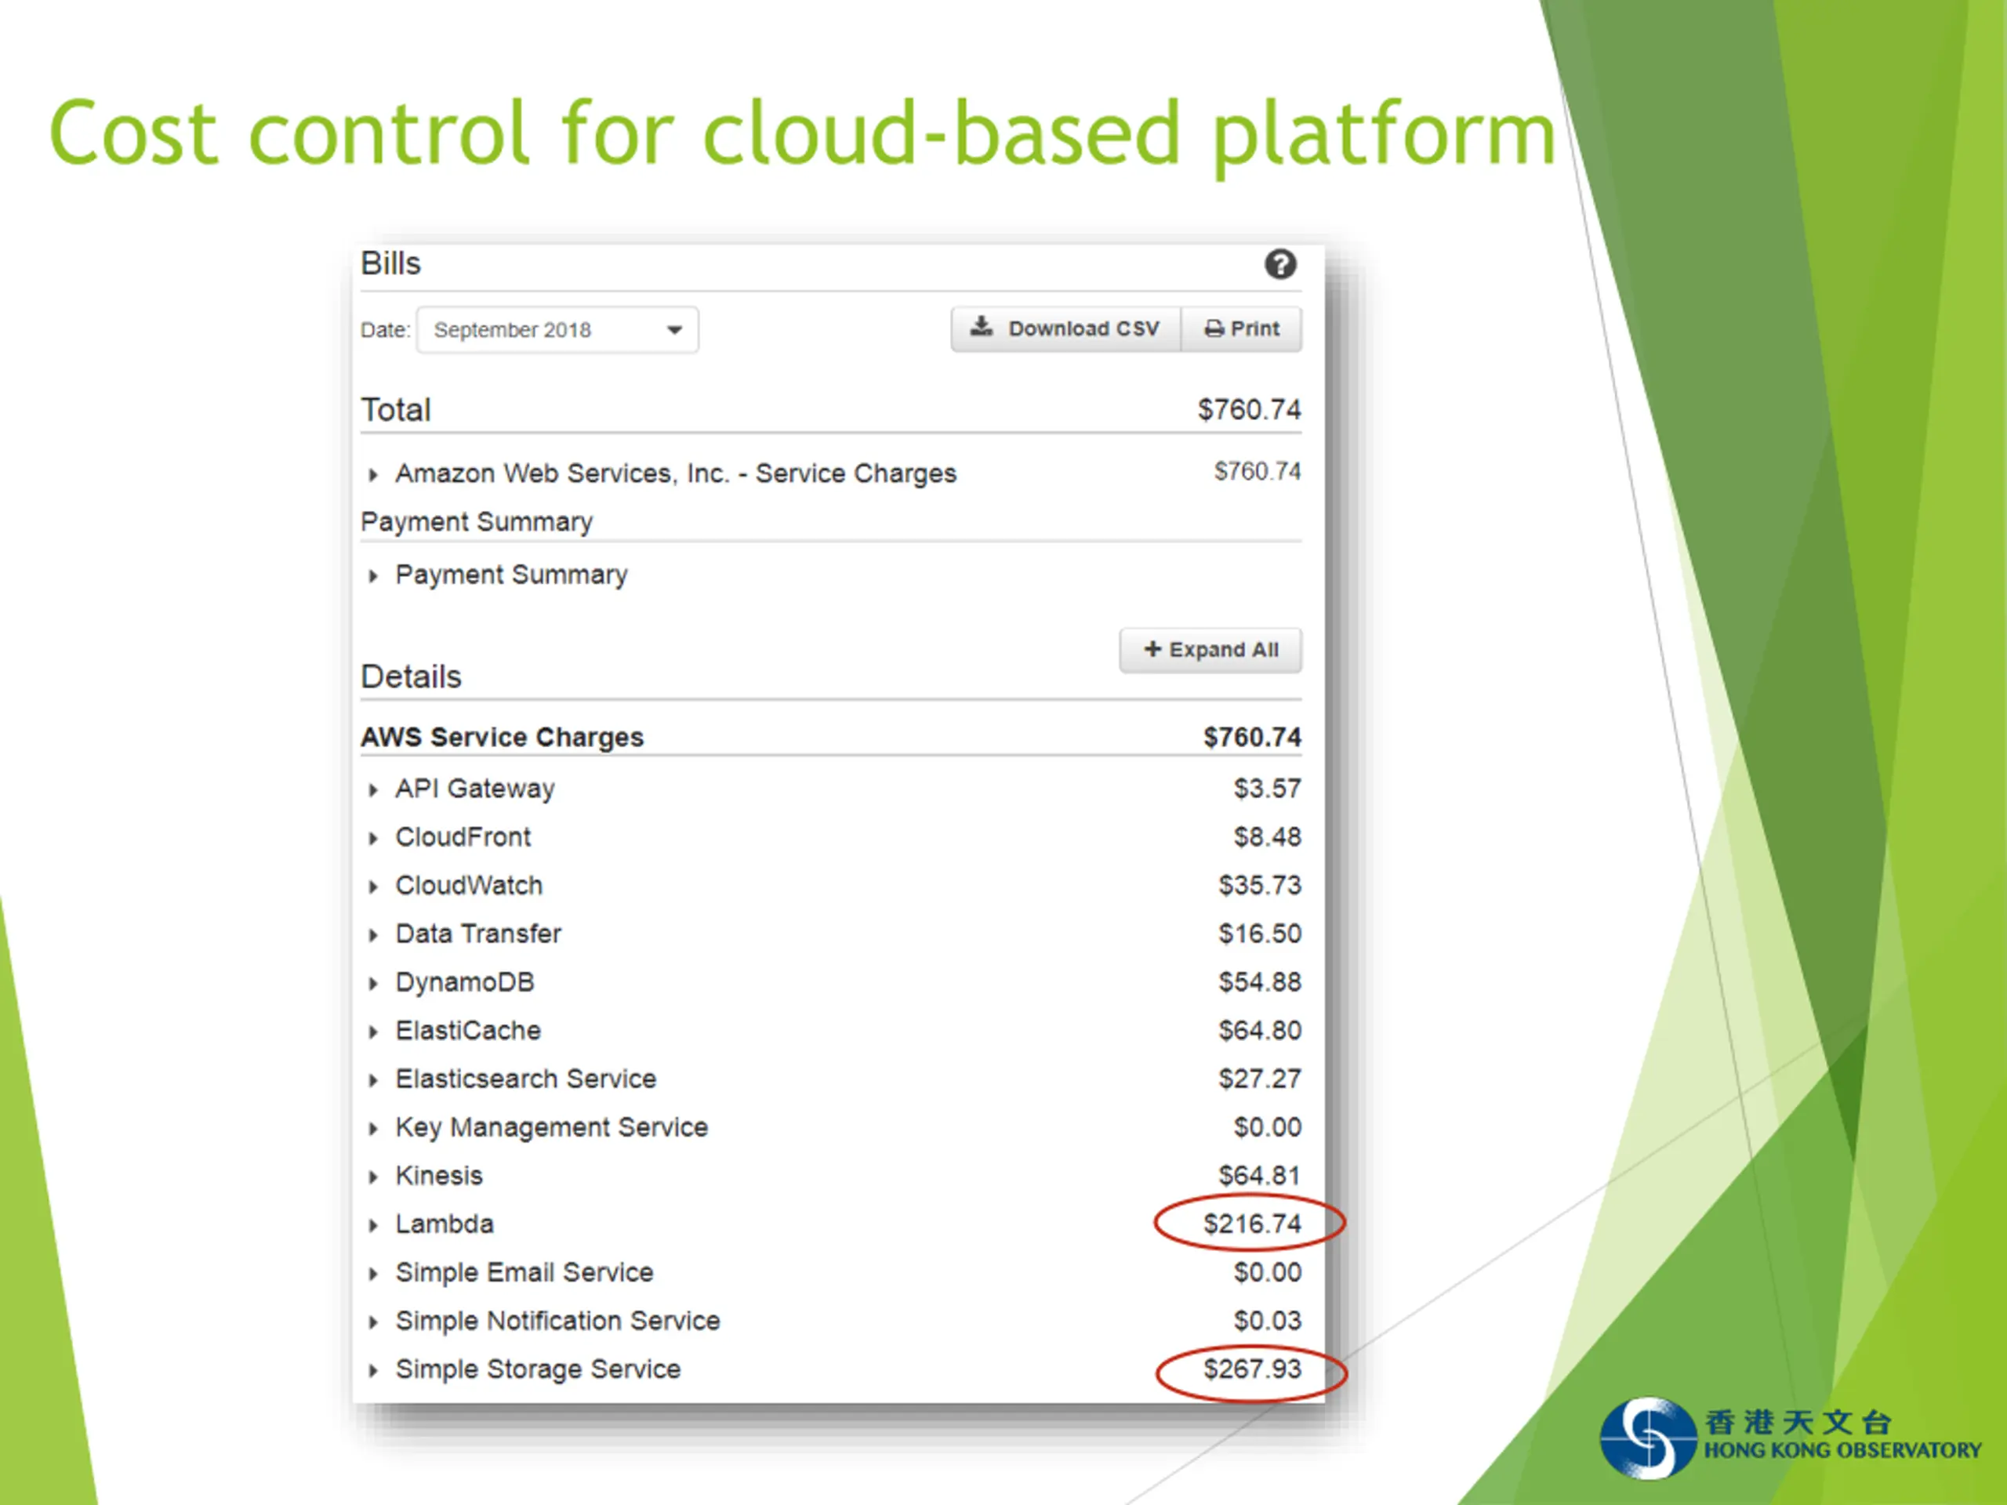
Task: Click the ElastiCache amount $64.80
Action: [x=1259, y=1031]
